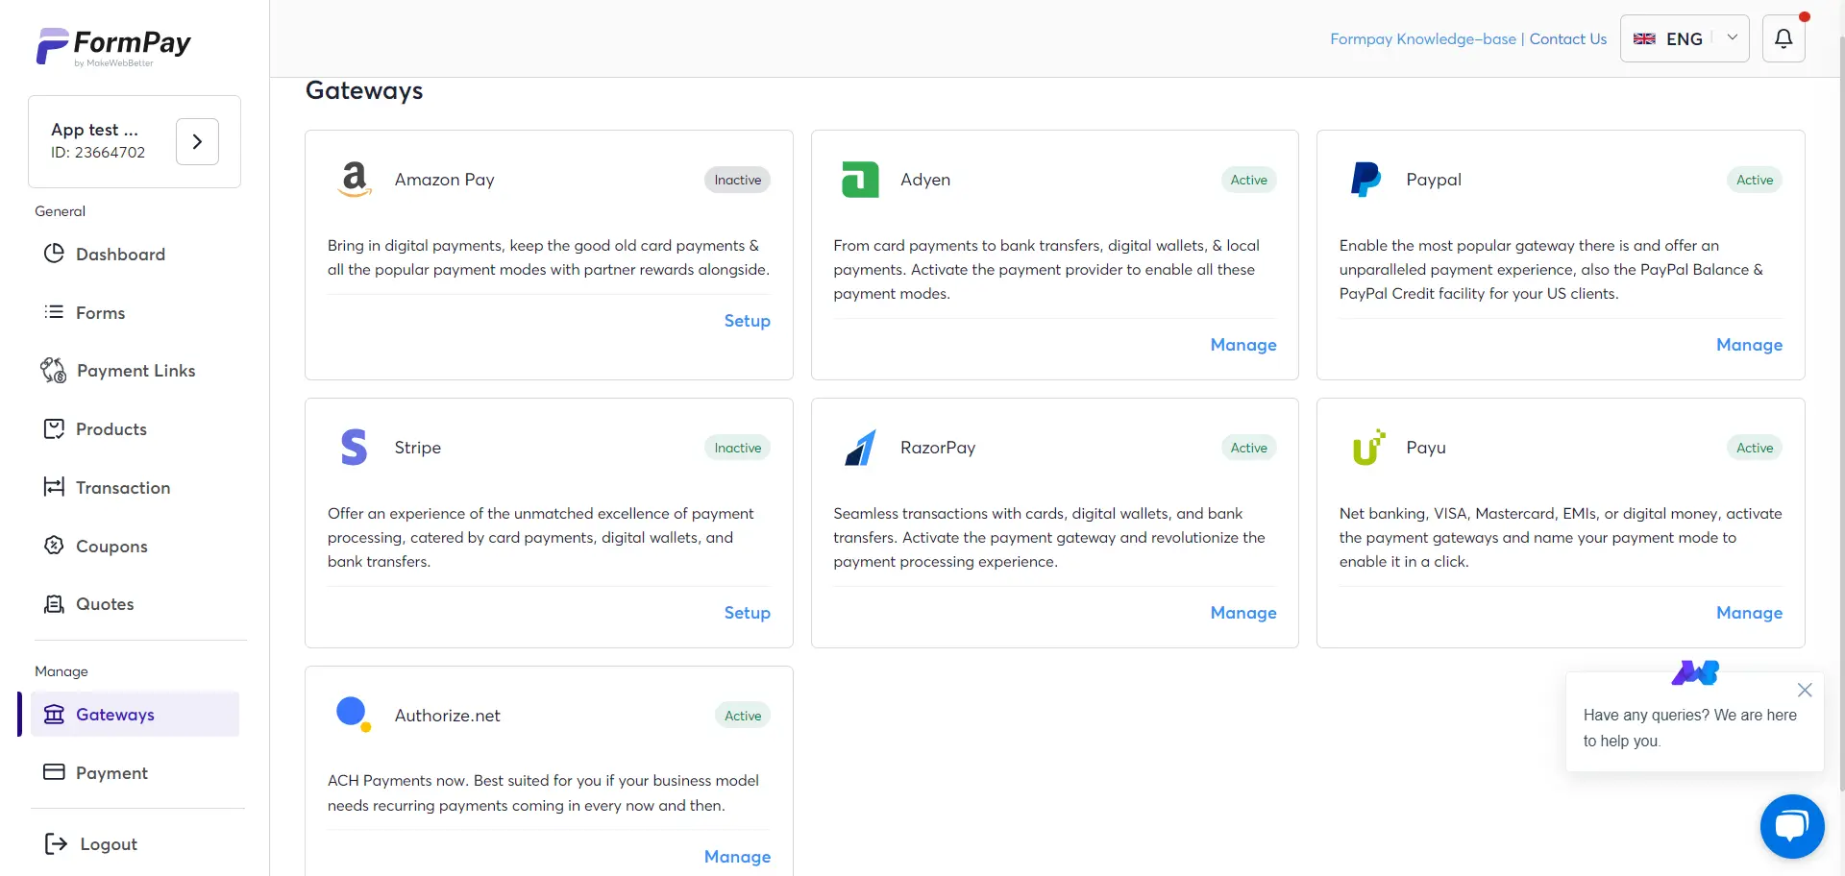Open Payment Links section
The width and height of the screenshot is (1845, 876).
[134, 370]
